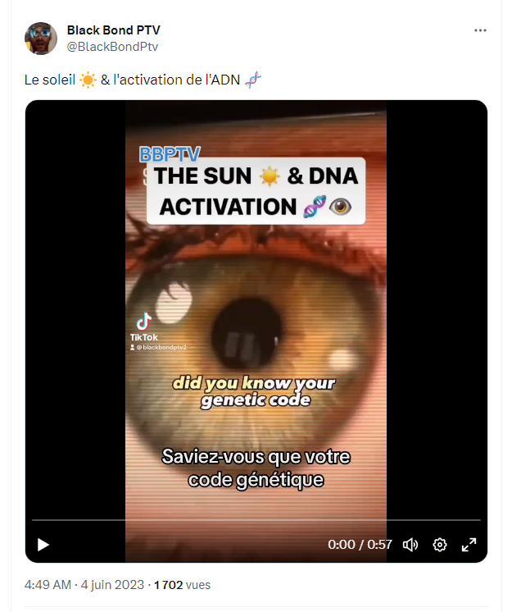Expand video to fullscreen
The image size is (512, 612).
tap(469, 545)
